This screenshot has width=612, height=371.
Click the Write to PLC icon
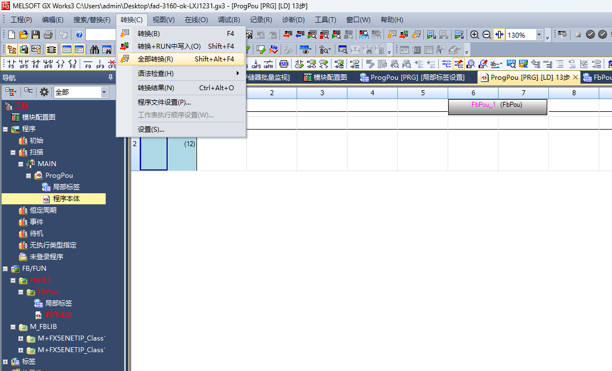click(x=288, y=35)
